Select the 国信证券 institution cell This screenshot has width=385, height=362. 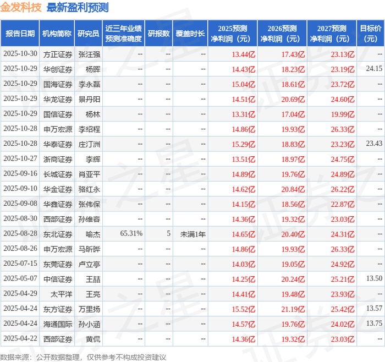(58, 114)
